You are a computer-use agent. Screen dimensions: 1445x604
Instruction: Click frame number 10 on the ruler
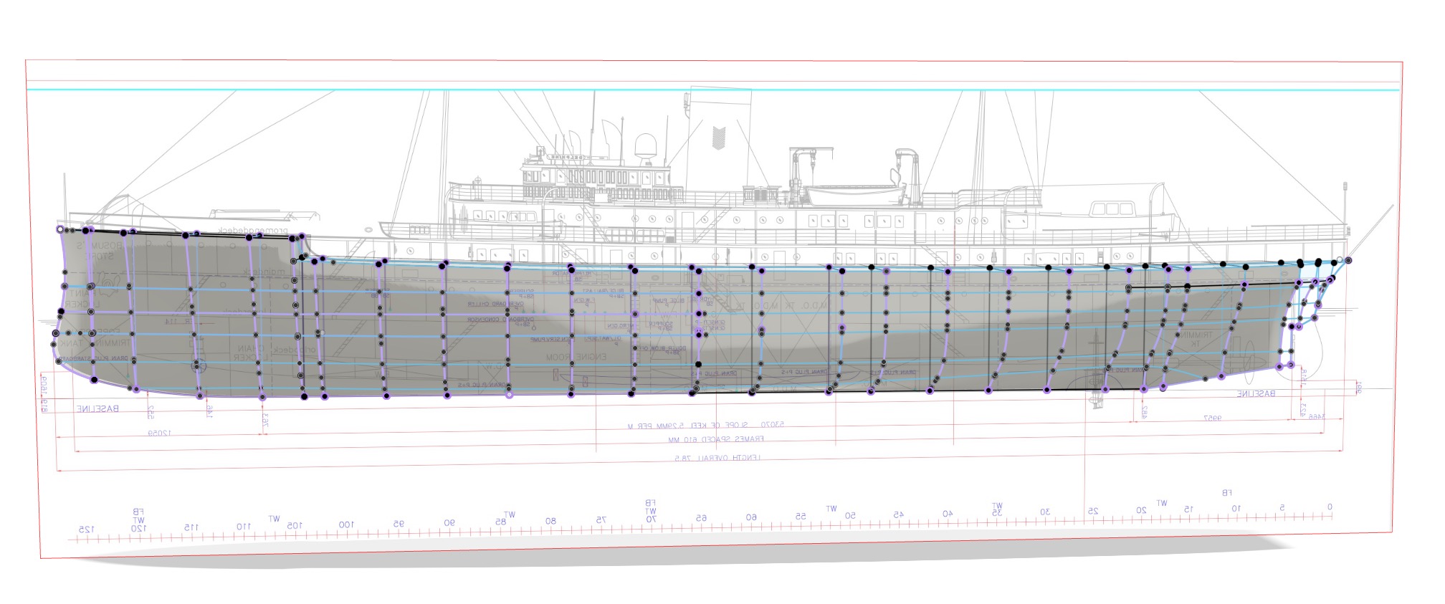click(1236, 509)
